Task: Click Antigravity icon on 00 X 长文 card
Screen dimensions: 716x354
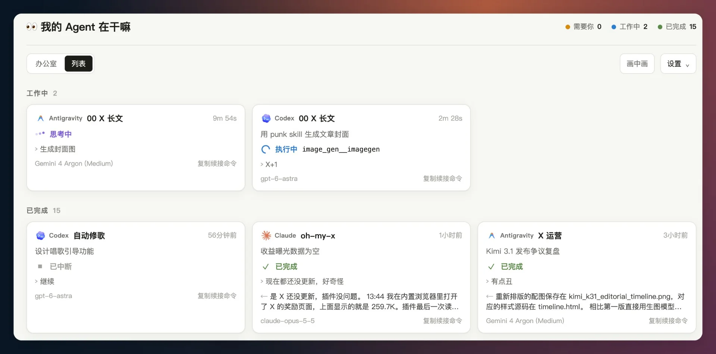Action: pos(41,118)
